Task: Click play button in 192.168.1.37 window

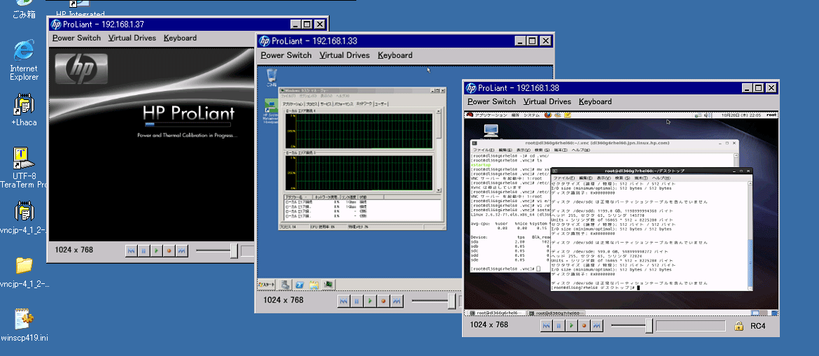Action: point(157,251)
